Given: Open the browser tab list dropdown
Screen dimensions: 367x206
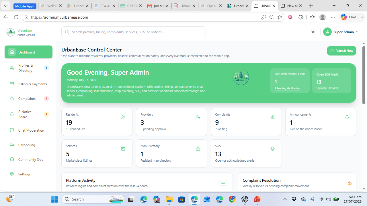Looking at the screenshot, I should pos(6,6).
